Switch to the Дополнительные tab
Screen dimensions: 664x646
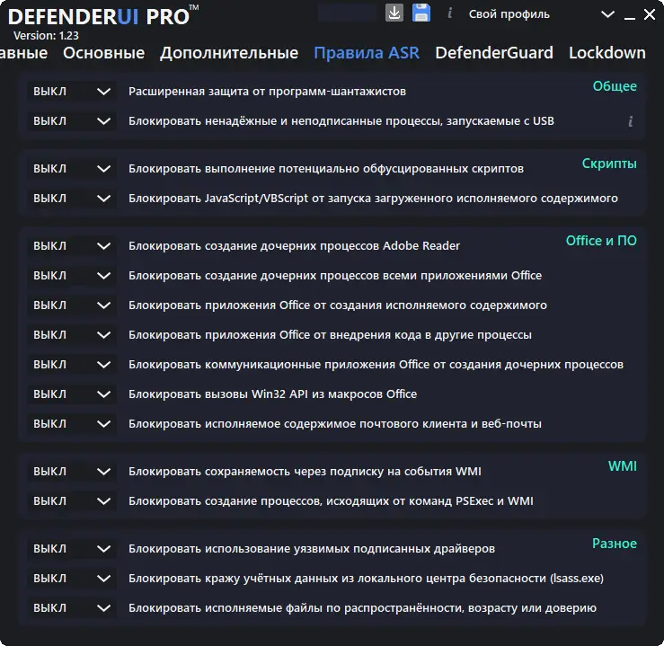(x=229, y=53)
